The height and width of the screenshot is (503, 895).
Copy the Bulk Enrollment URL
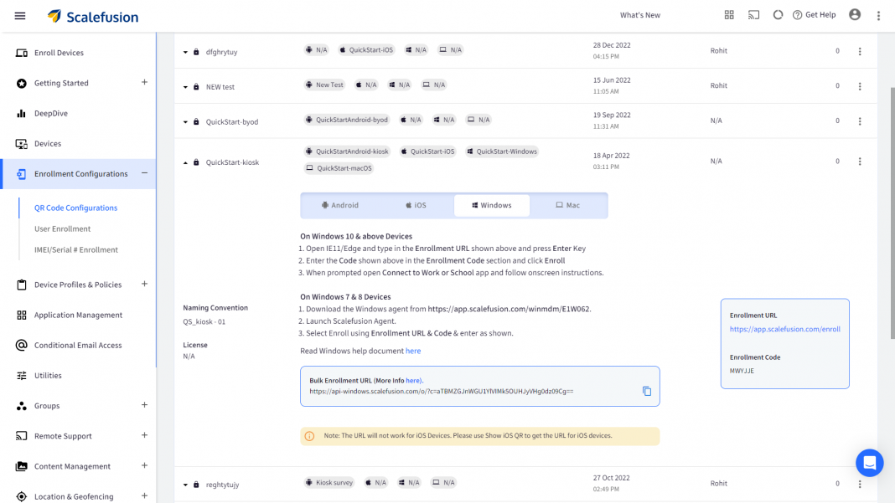[x=647, y=391]
